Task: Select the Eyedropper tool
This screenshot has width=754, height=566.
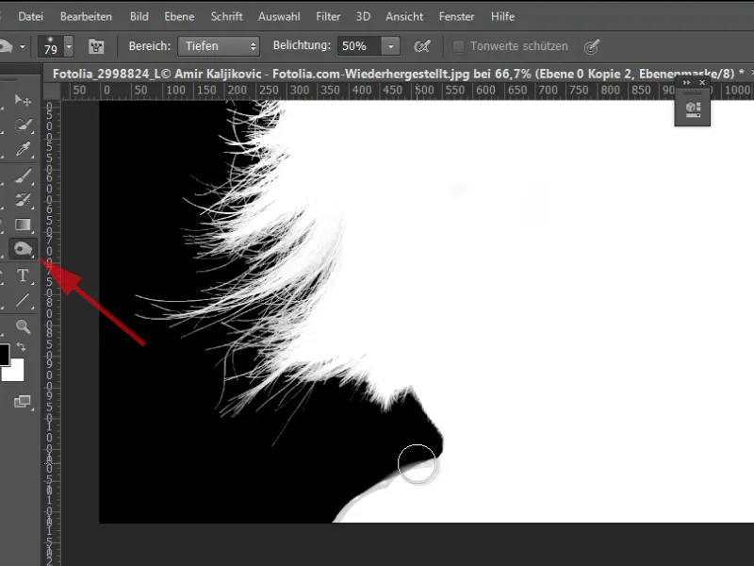Action: pyautogui.click(x=24, y=149)
